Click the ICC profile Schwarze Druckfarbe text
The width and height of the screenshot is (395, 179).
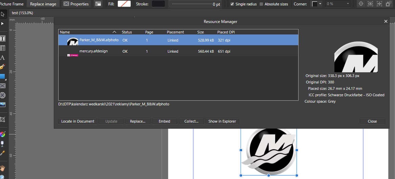coord(356,95)
